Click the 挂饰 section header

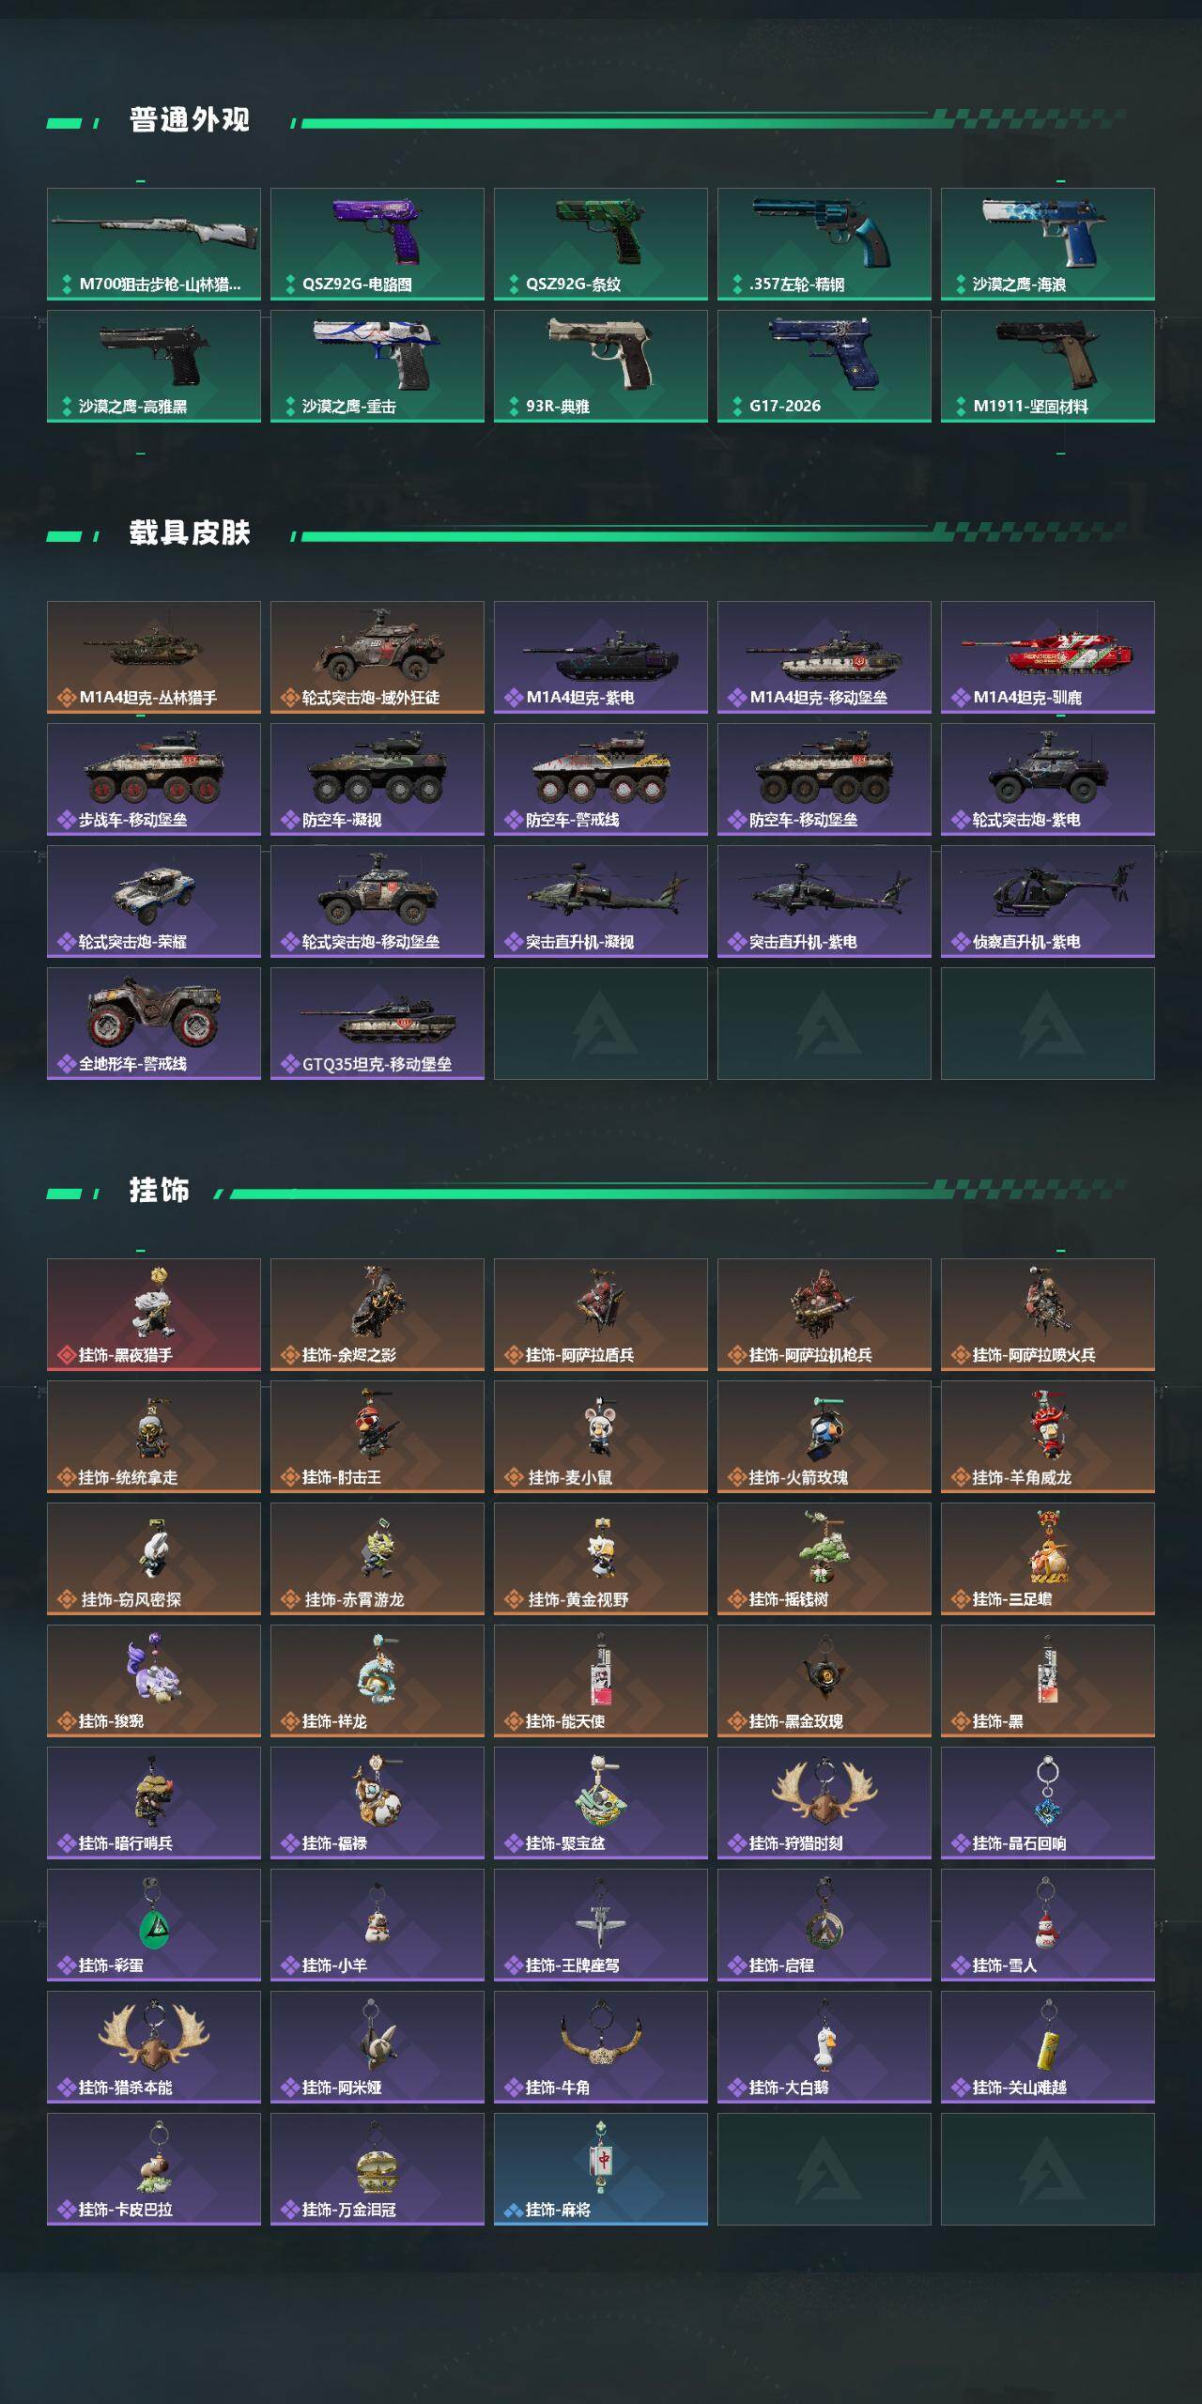160,1191
